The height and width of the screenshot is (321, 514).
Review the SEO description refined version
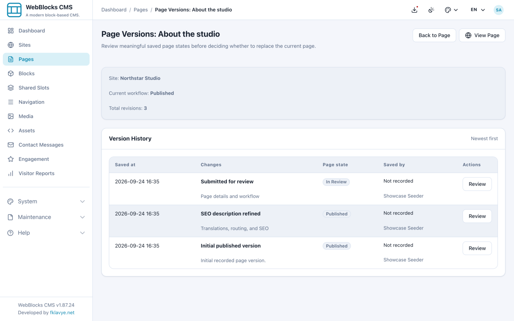pyautogui.click(x=477, y=216)
